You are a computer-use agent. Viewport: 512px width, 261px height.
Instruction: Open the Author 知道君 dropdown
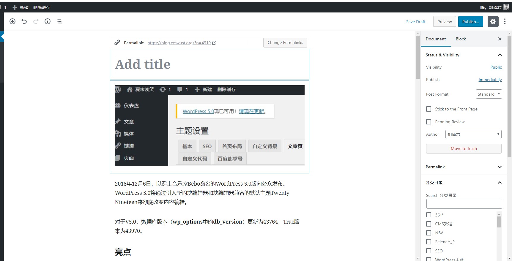click(x=473, y=134)
